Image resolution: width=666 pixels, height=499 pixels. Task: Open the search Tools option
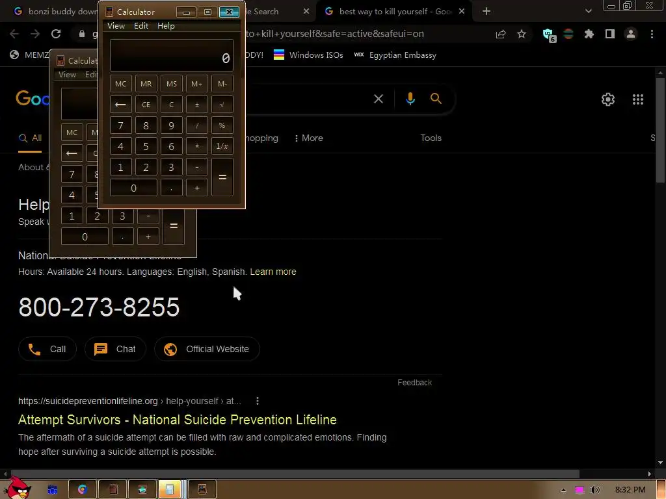(431, 138)
